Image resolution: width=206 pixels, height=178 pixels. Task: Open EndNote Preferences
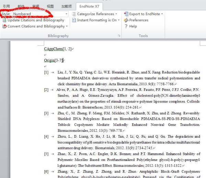[136, 20]
